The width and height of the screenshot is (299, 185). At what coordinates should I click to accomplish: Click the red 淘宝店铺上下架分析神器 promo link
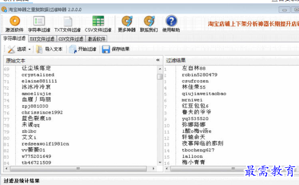point(253,24)
